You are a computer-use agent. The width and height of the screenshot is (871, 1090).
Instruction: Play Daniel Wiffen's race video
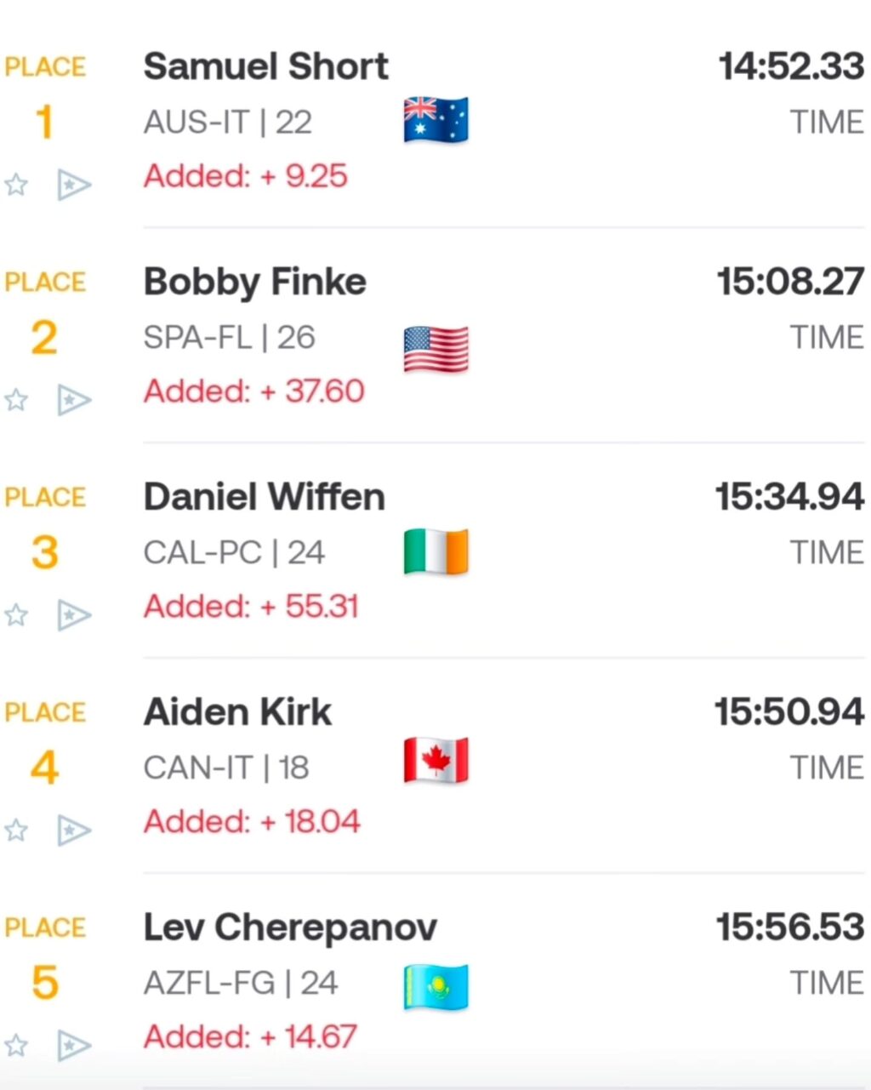tap(74, 614)
